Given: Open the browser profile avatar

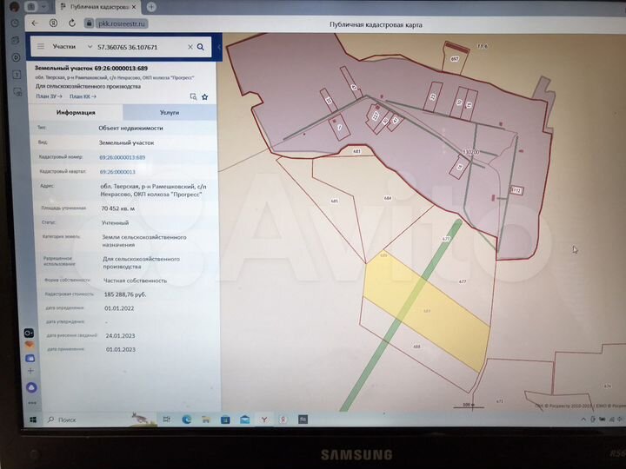Looking at the screenshot, I should [15, 6].
